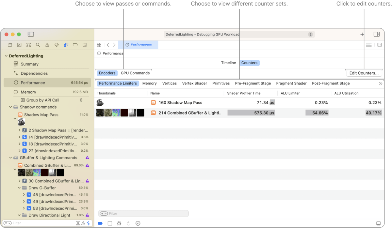
Task: Toggle the navigator sidebar button
Action: coord(31,34)
